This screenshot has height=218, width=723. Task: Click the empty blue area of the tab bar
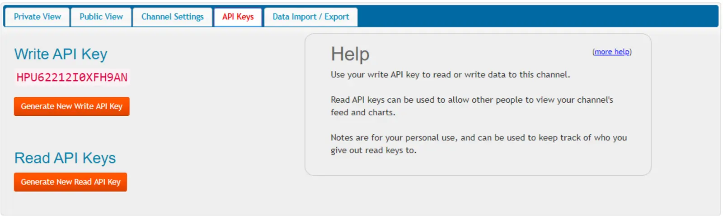point(538,16)
